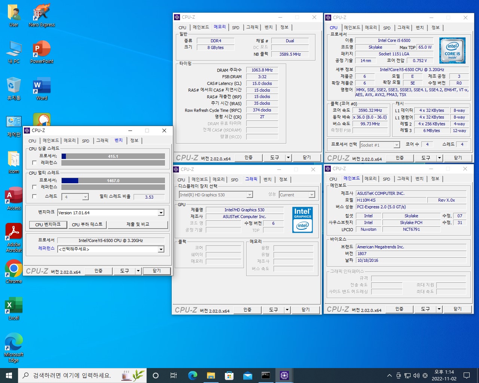This screenshot has width=479, height=383.
Task: Click 닫기 button in CPU window
Action: click(458, 158)
